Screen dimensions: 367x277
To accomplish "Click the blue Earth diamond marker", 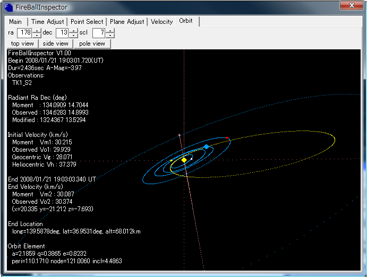I will coord(206,146).
